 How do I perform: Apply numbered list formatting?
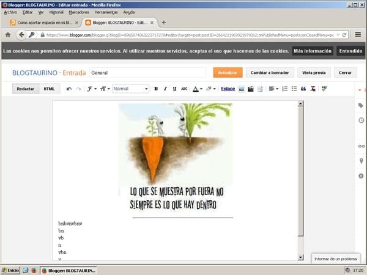285,89
